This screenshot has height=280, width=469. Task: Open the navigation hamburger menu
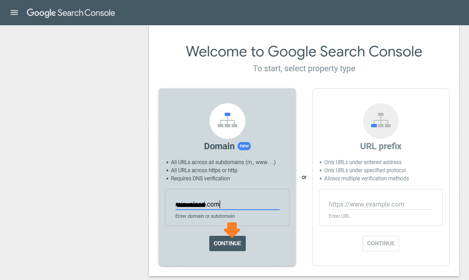point(14,12)
